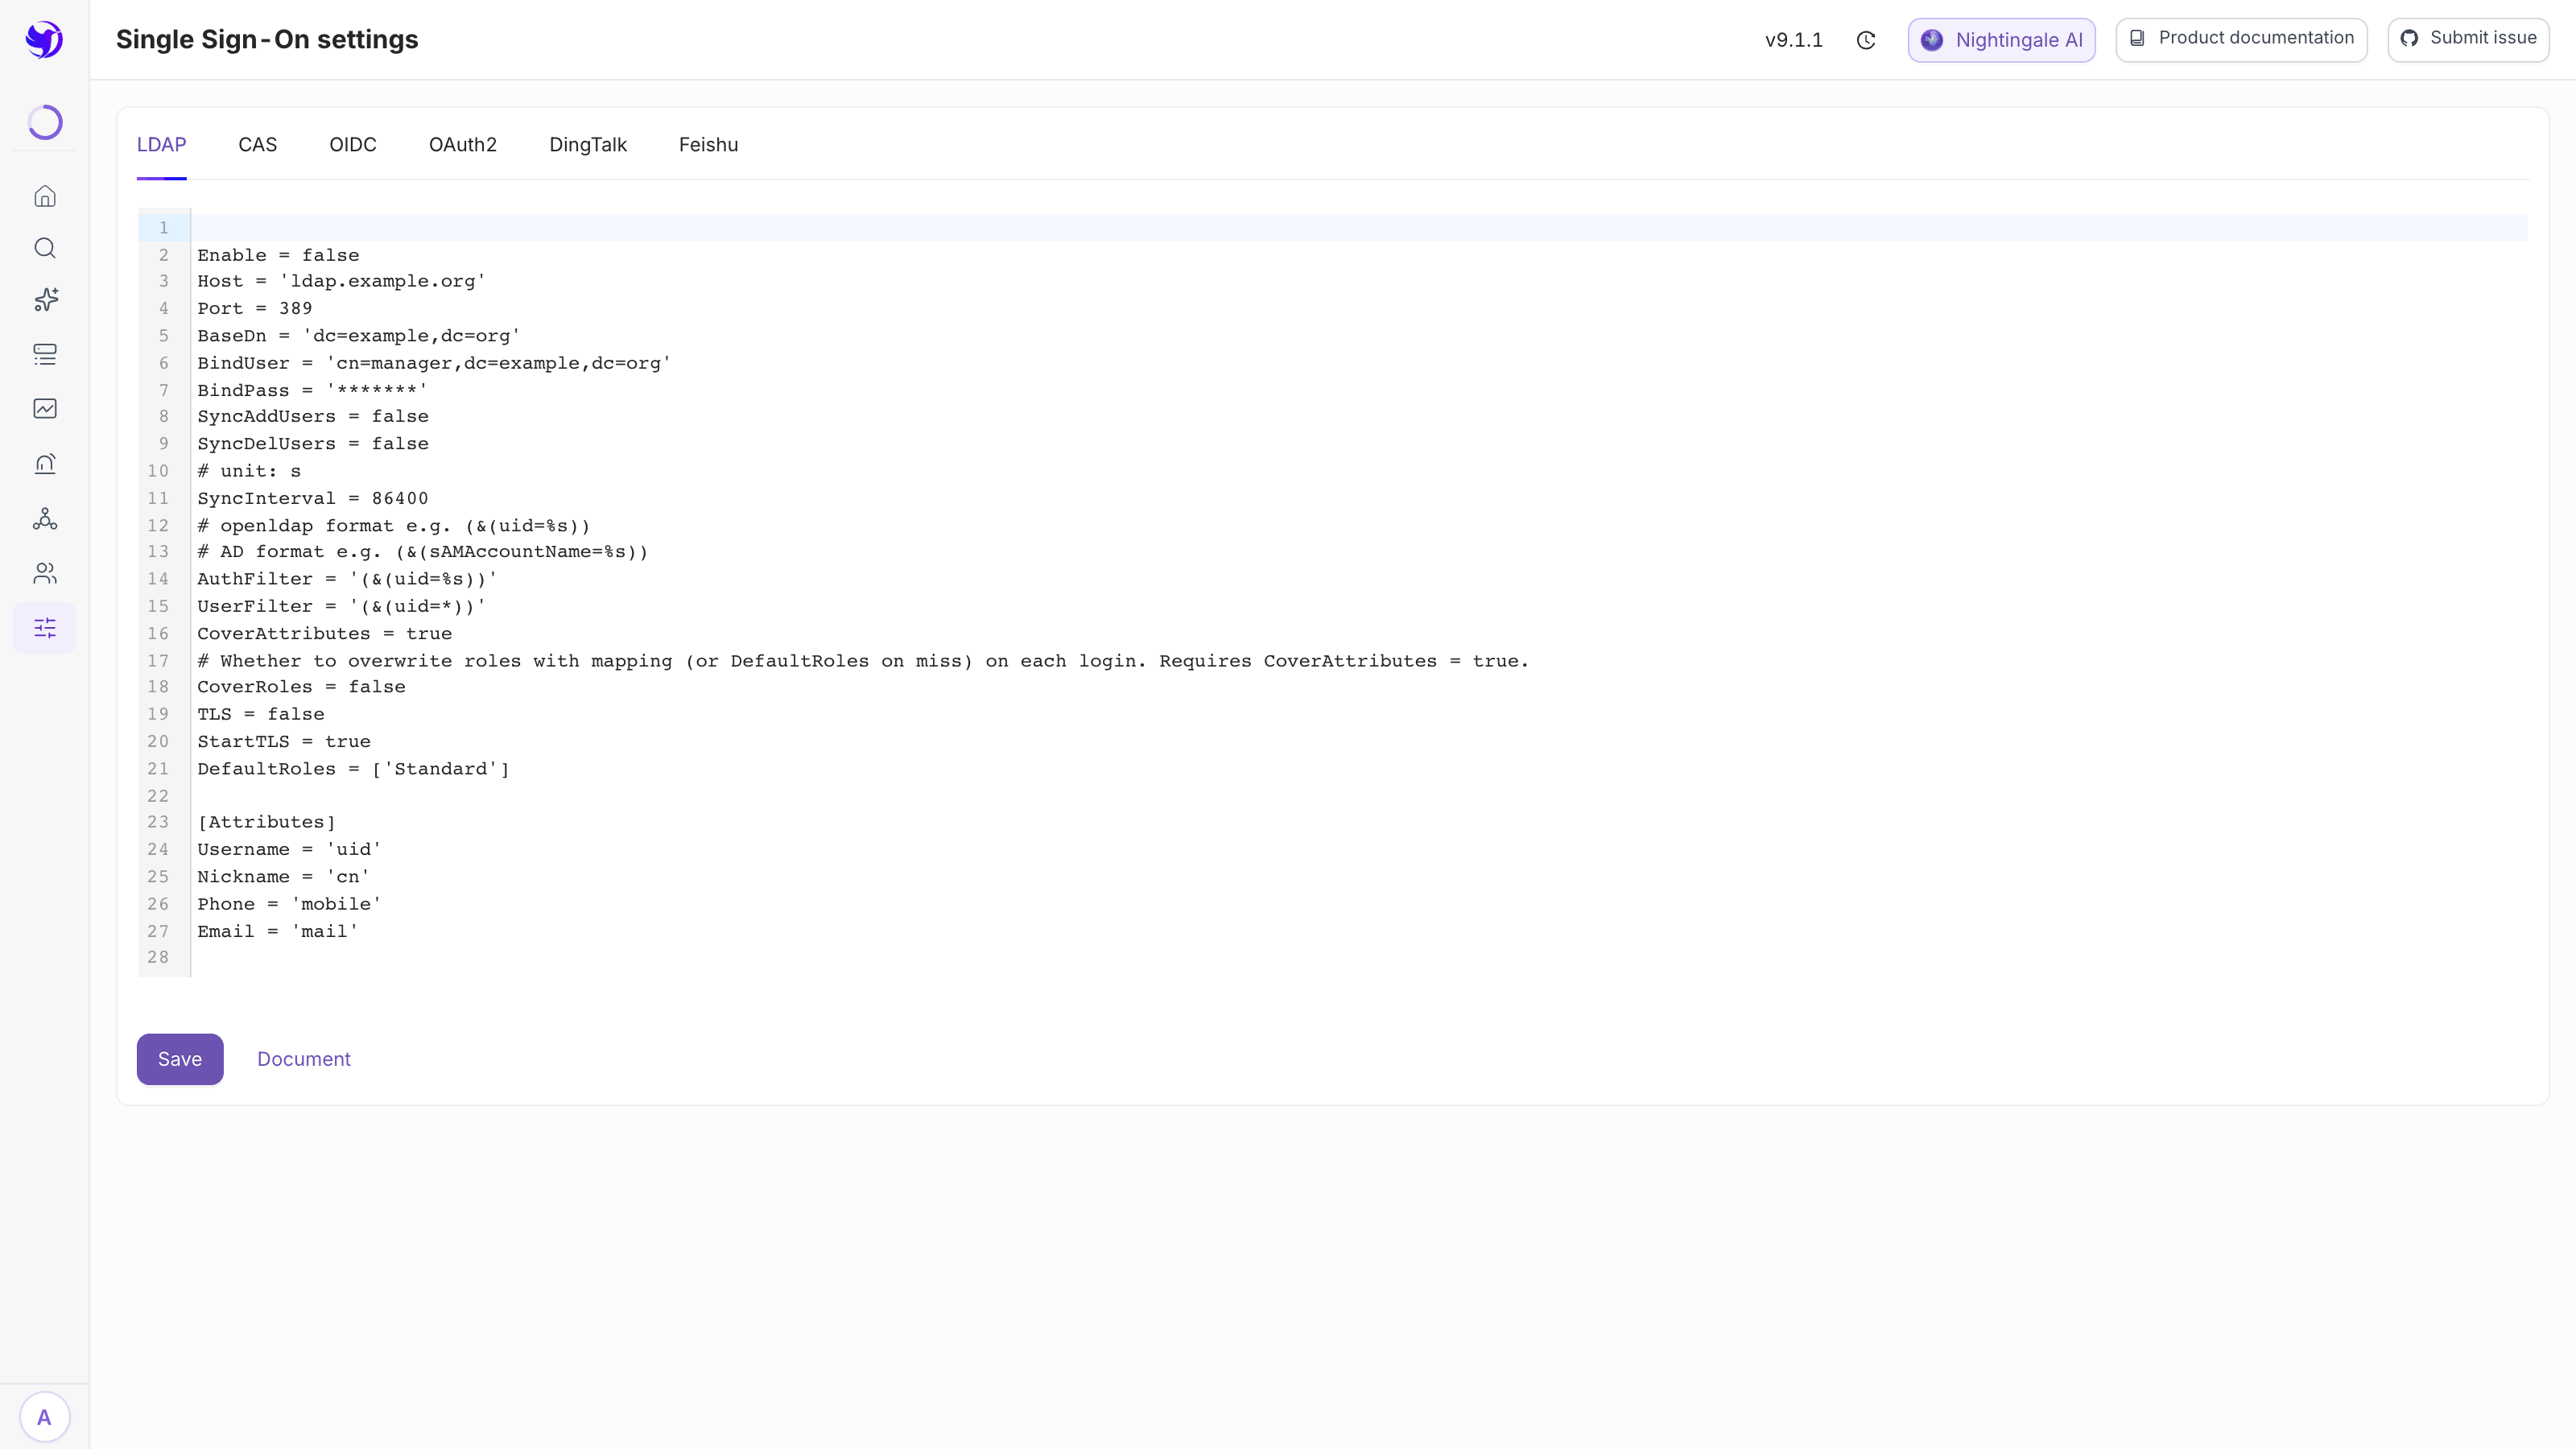This screenshot has height=1449, width=2576.
Task: Click line "TLS = false"
Action: click(261, 714)
